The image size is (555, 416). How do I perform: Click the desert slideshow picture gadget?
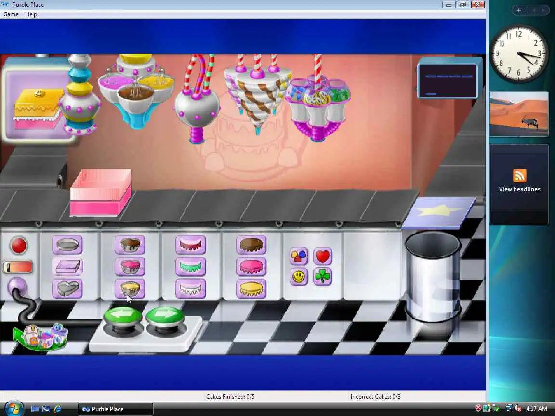point(519,114)
